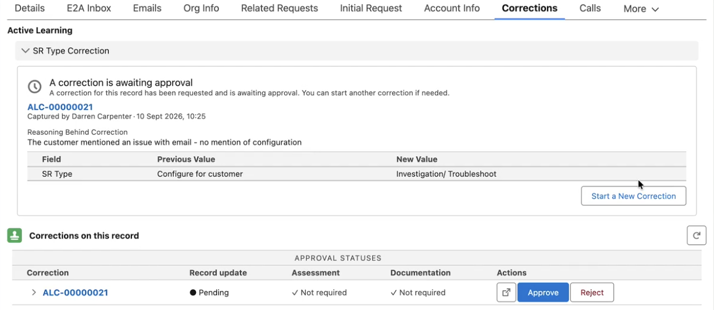Open ALC-00000021 link in approval card
Screen dimensions: 714x310
[x=60, y=107]
